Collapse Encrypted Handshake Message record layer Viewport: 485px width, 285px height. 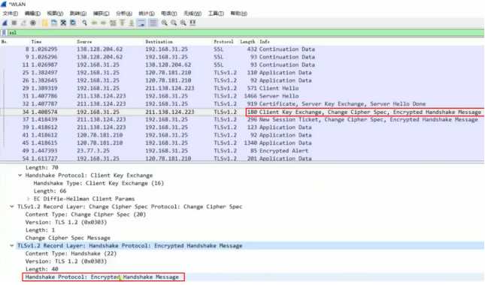(x=12, y=245)
